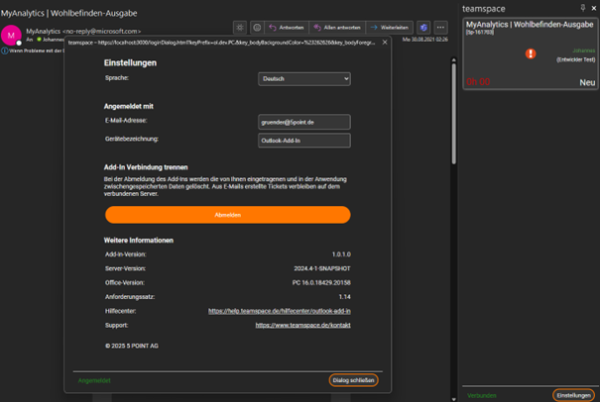The image size is (600, 402).
Task: Click the reading pane vertical scrollbar
Action: click(454, 114)
